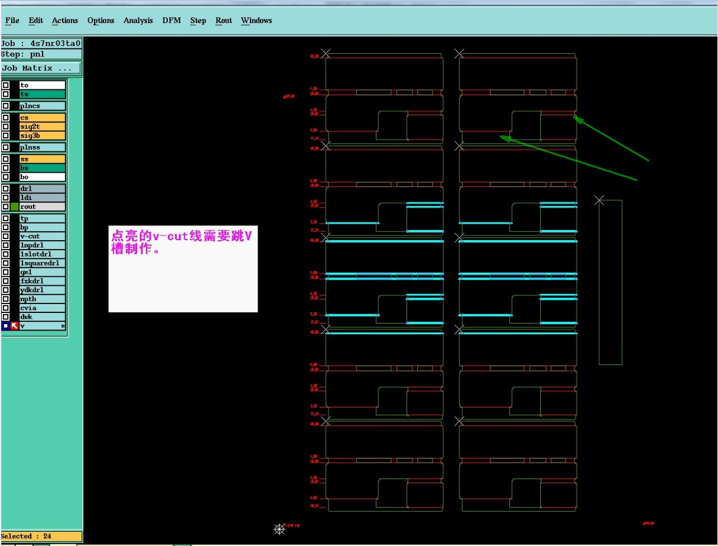Open the DFM menu
Image resolution: width=718 pixels, height=546 pixels.
click(171, 21)
